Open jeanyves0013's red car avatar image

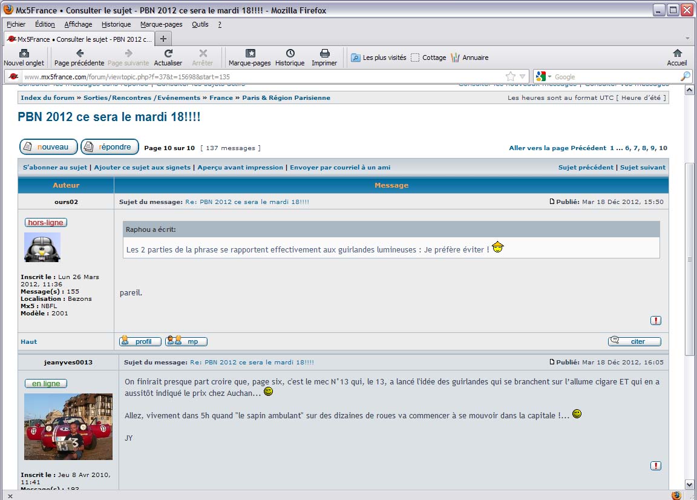point(68,427)
